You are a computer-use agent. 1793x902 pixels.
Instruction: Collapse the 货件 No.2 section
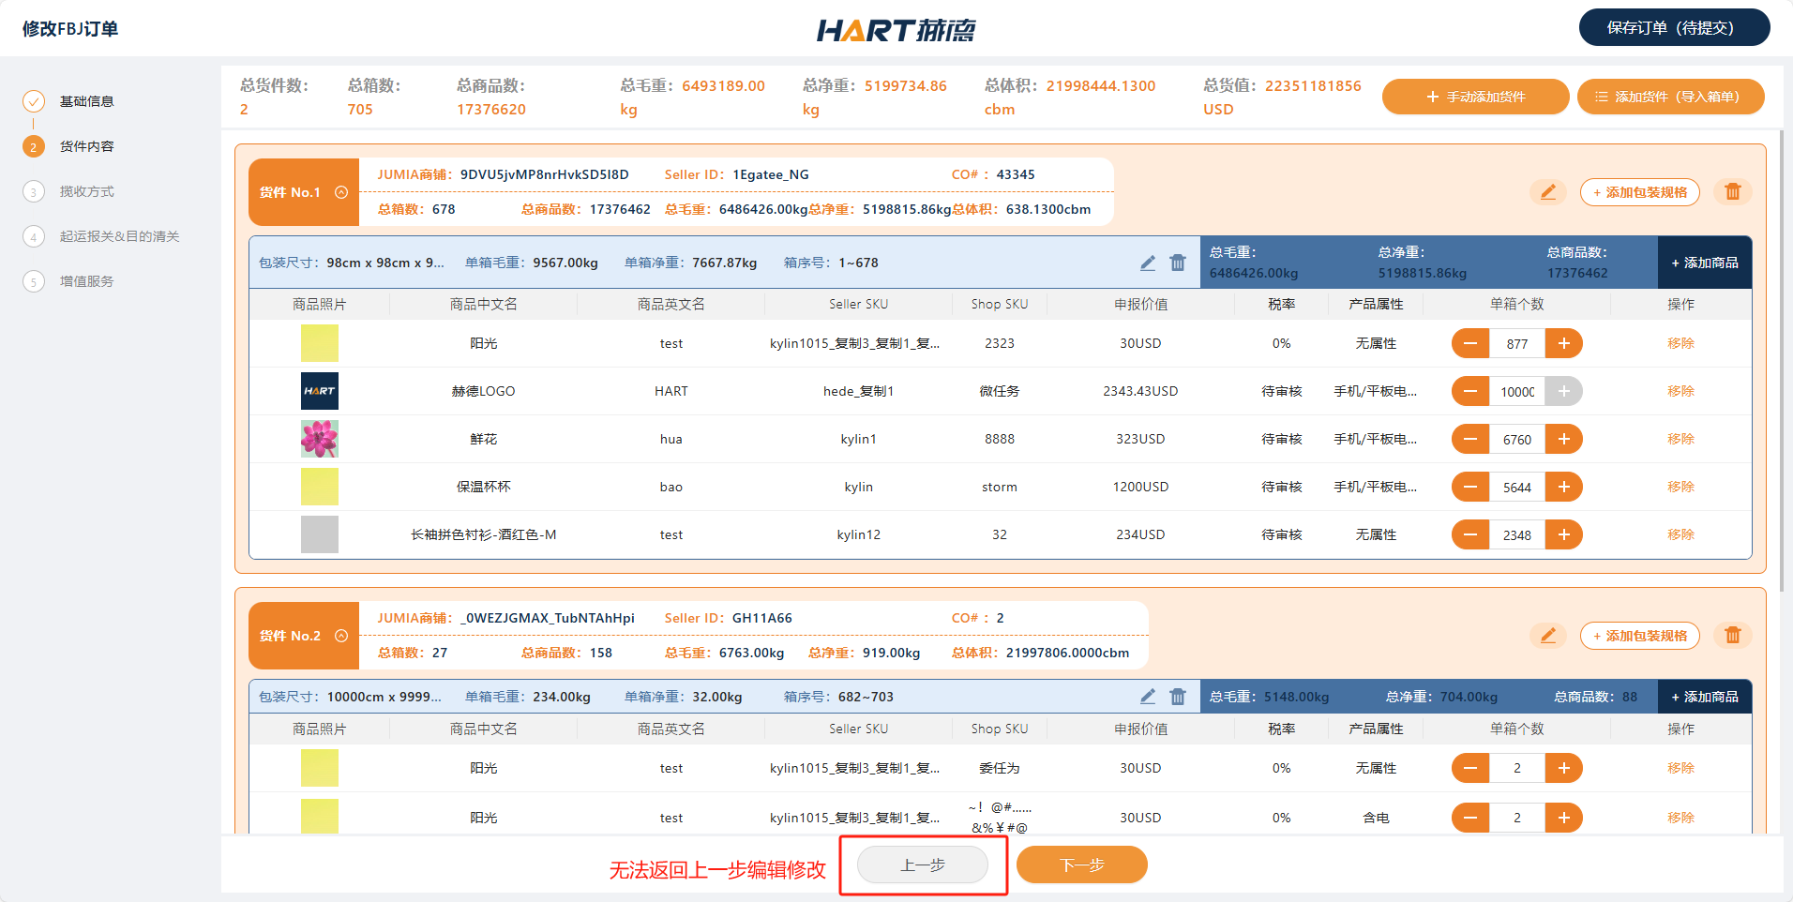(341, 636)
